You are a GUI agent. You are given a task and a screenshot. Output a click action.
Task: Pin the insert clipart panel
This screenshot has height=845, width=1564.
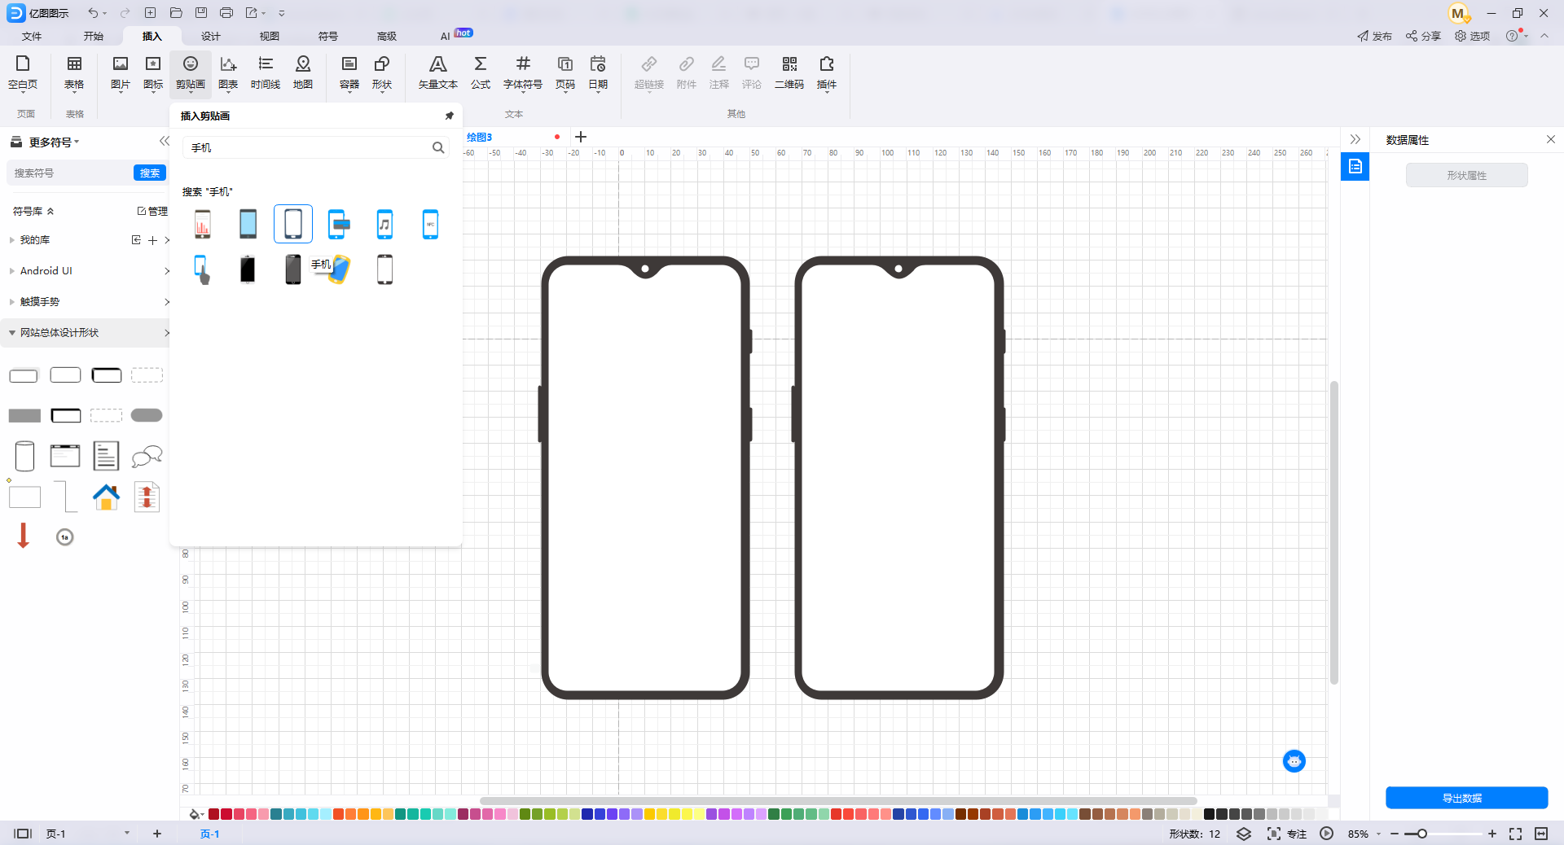[x=449, y=116]
